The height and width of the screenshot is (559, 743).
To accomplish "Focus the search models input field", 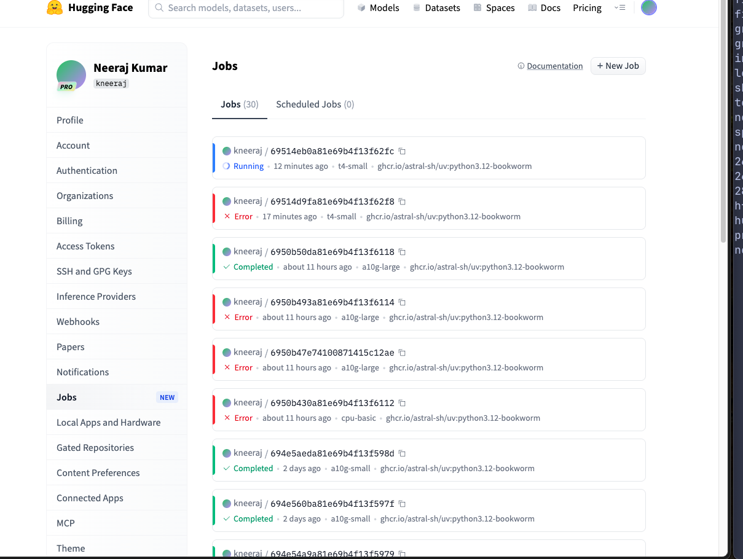I will pyautogui.click(x=246, y=8).
